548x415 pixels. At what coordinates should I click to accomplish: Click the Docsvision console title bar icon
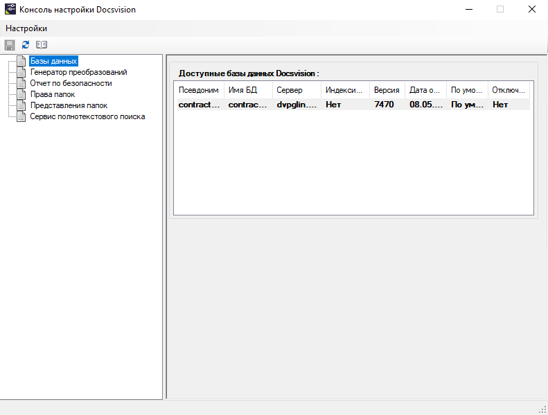pos(10,9)
